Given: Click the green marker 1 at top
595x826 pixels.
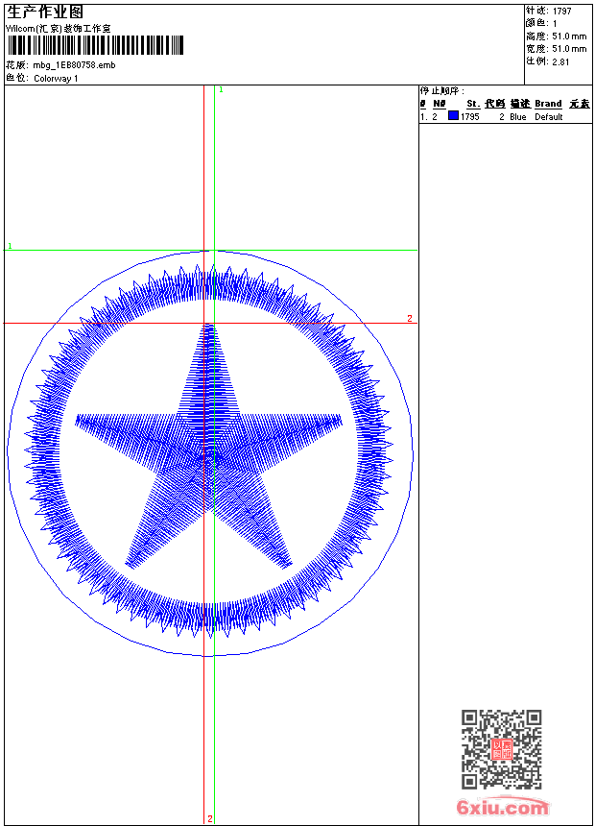Looking at the screenshot, I should click(x=221, y=89).
